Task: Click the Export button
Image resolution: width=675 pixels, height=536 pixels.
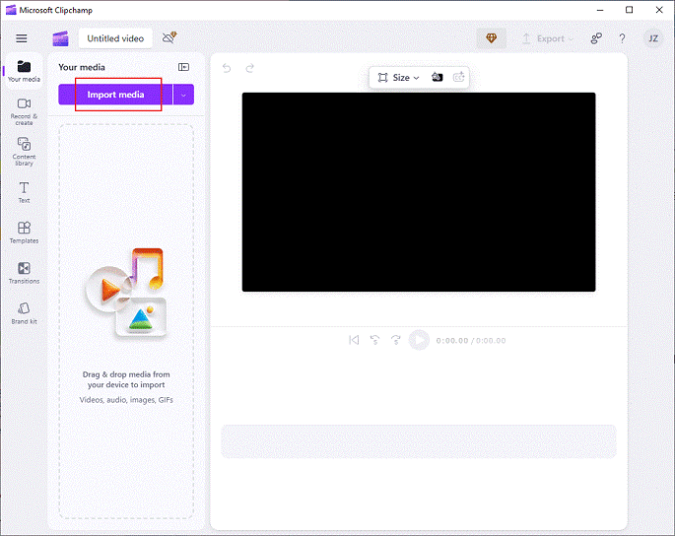Action: [547, 38]
